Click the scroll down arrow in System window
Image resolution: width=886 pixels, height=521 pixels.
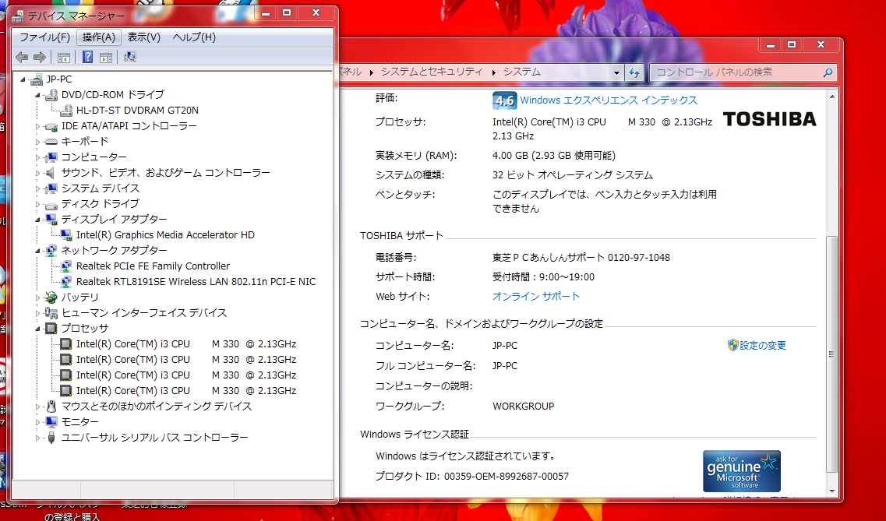pyautogui.click(x=831, y=491)
